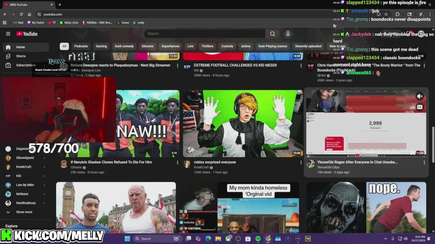Select the Role-Playing Games filter chip
Viewport: 435px width, 244px height.
(273, 46)
